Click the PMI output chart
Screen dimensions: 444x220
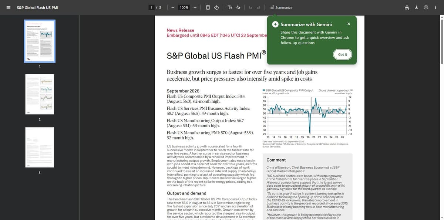[x=307, y=116]
